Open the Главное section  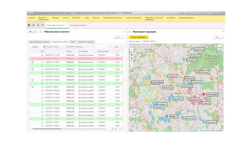[32, 18]
